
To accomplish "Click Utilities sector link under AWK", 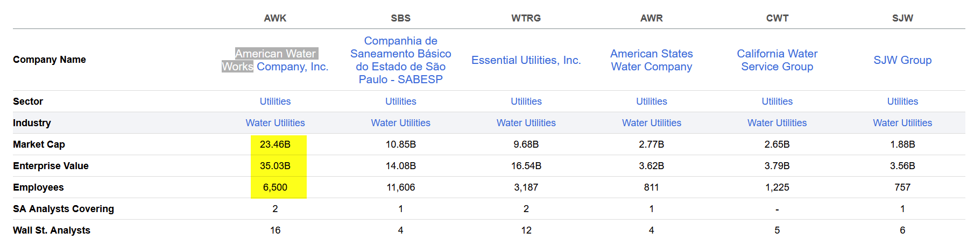I will (275, 101).
